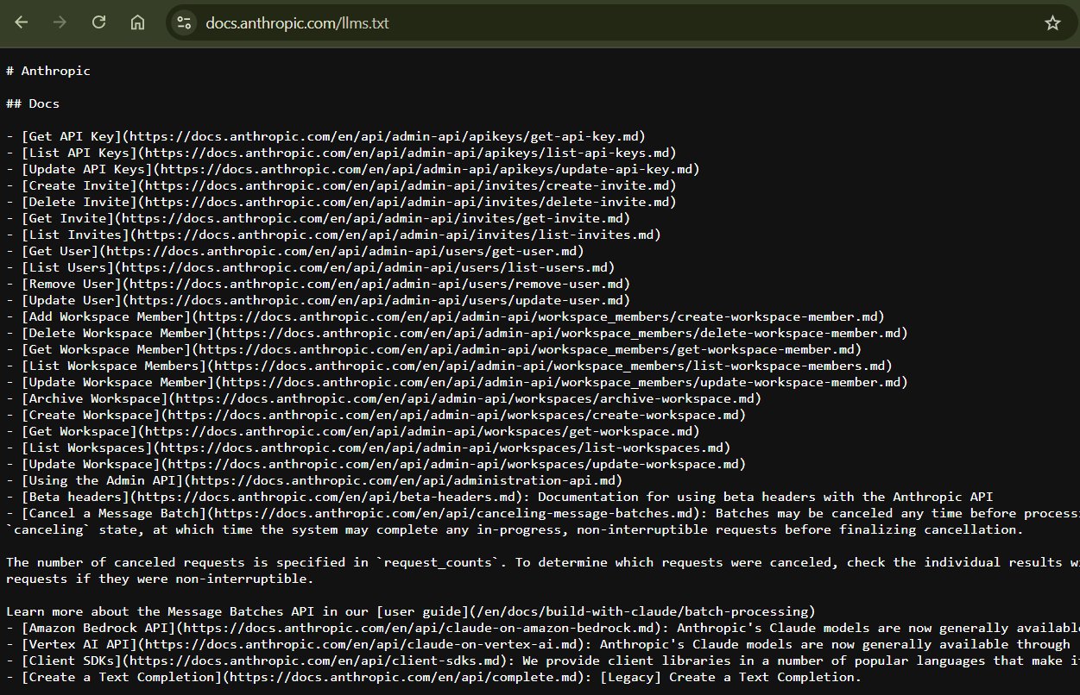
Task: Click the 'requests if they were non-interruptible.' line
Action: click(x=161, y=579)
